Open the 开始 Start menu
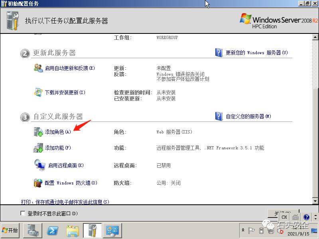Image resolution: width=319 pixels, height=239 pixels. [10, 231]
